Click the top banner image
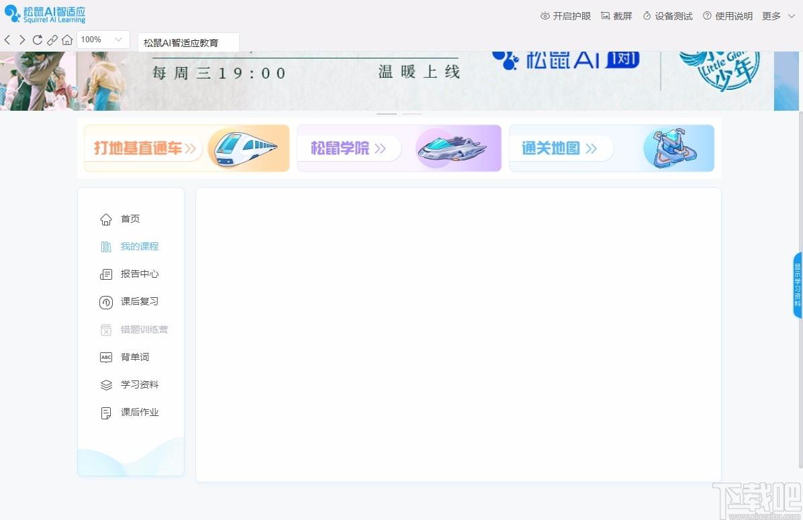The height and width of the screenshot is (520, 803). (x=399, y=81)
